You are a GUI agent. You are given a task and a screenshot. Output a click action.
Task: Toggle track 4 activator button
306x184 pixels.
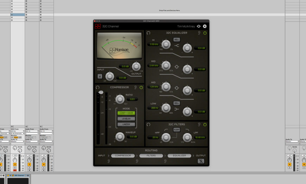coord(44,164)
